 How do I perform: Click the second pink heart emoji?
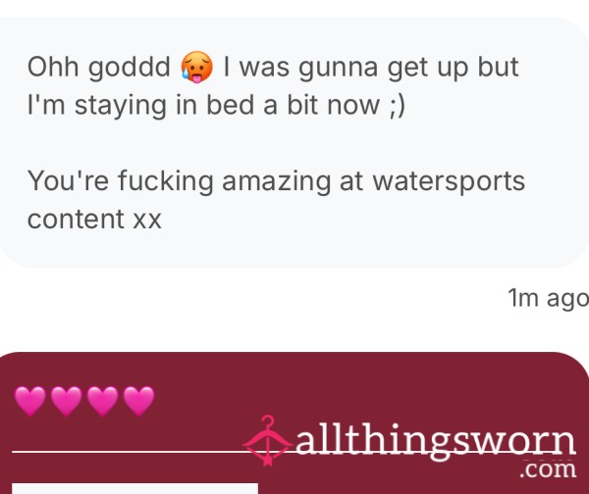pyautogui.click(x=67, y=401)
